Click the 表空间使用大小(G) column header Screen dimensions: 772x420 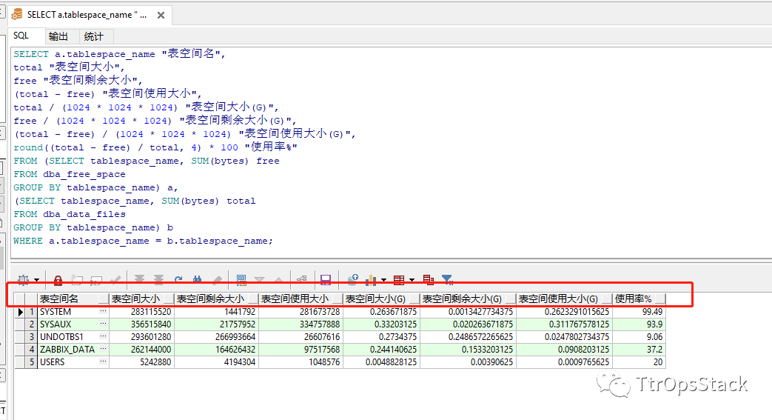pyautogui.click(x=564, y=299)
